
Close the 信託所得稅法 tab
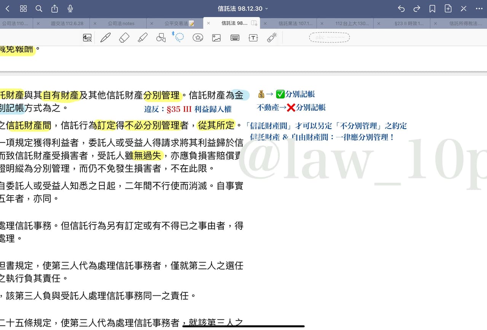(x=436, y=23)
